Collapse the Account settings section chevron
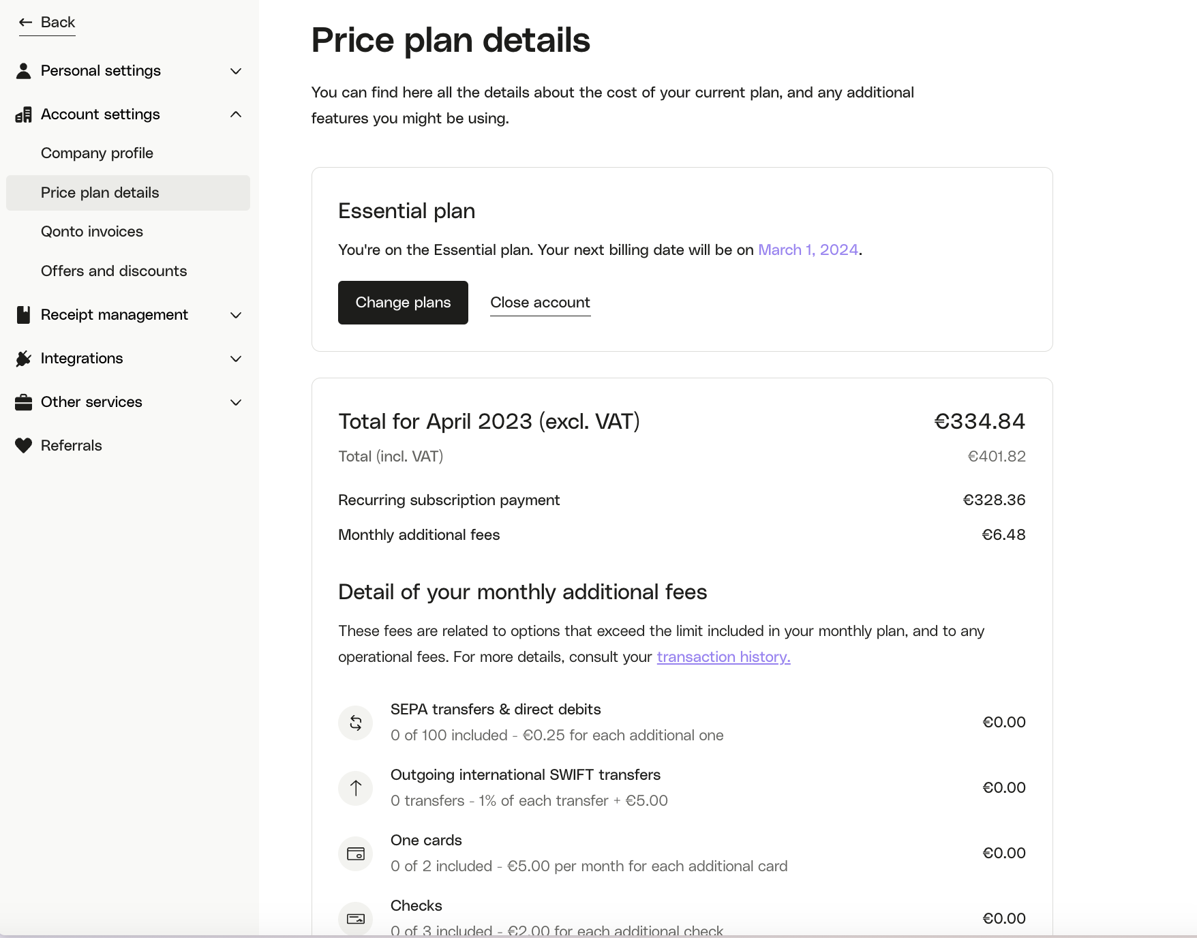Viewport: 1197px width, 938px height. [x=236, y=115]
